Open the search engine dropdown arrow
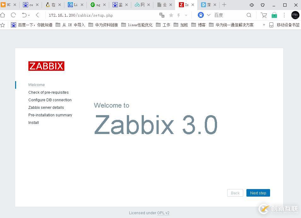The image size is (301, 218). [x=208, y=15]
